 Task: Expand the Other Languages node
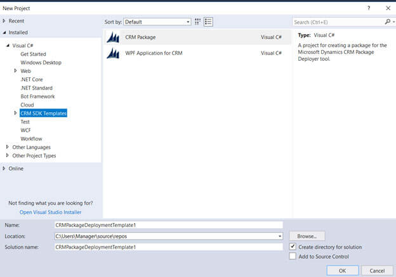tap(8, 147)
